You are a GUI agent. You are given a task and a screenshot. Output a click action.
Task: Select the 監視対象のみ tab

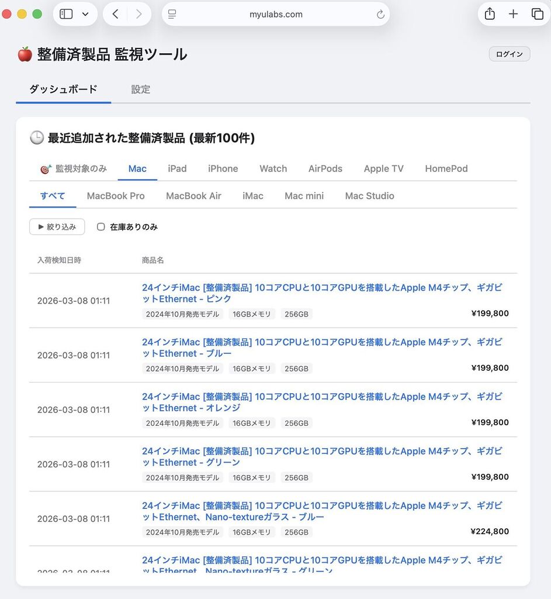[x=74, y=168]
